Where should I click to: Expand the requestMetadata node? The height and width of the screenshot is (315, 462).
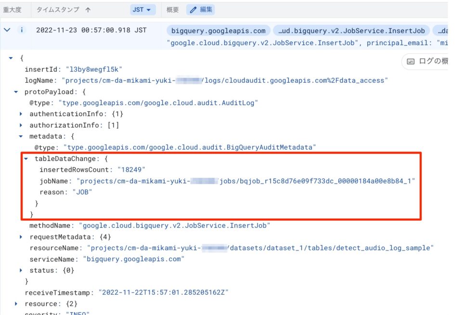pos(20,236)
